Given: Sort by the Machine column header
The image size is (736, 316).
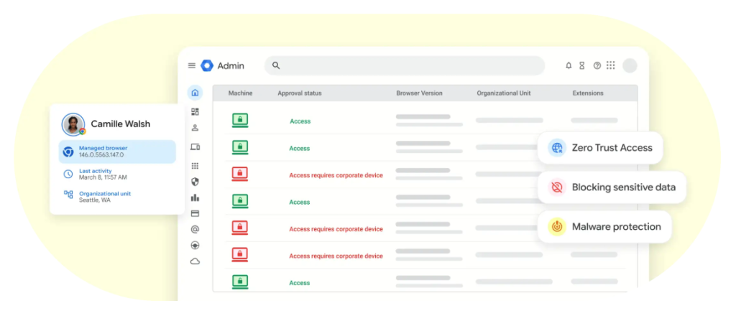Looking at the screenshot, I should pyautogui.click(x=240, y=93).
